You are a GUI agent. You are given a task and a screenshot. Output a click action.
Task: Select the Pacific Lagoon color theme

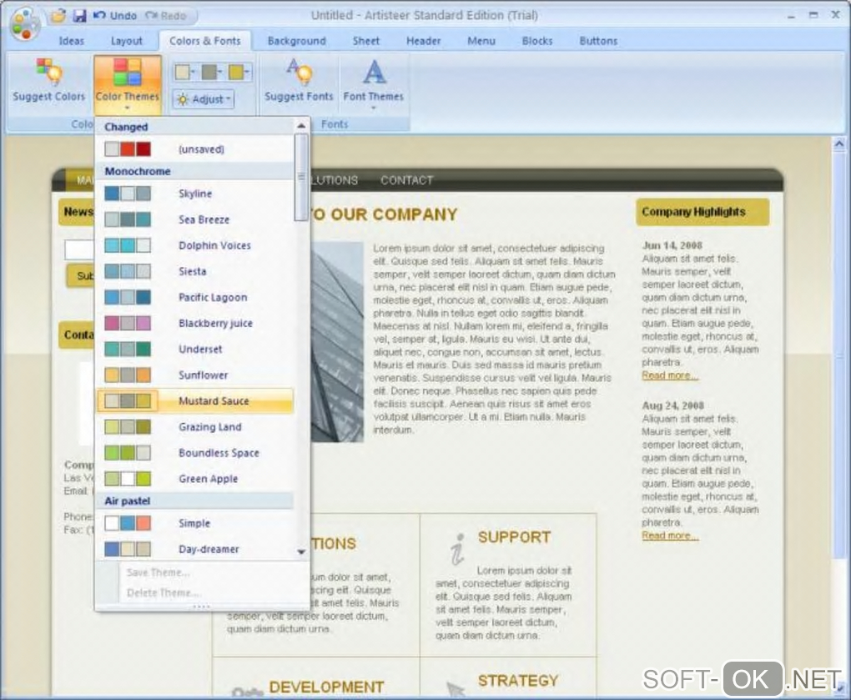click(195, 297)
